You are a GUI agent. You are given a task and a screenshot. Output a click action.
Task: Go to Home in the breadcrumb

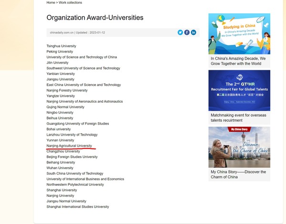coord(51,2)
